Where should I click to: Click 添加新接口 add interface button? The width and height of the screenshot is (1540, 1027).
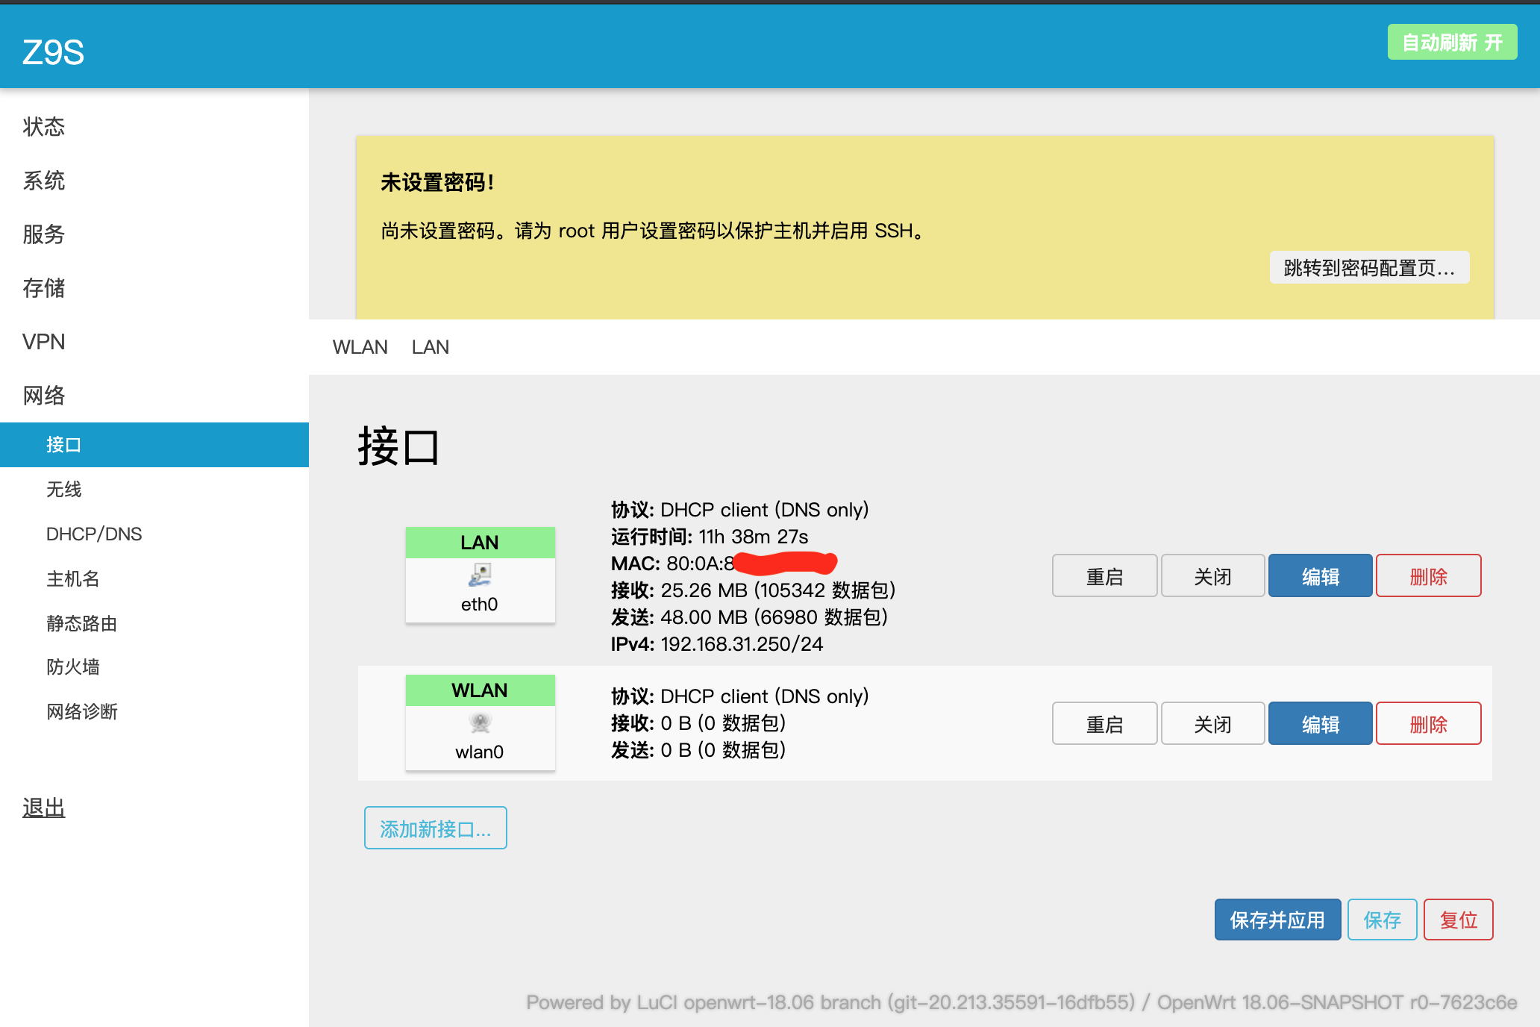click(436, 828)
